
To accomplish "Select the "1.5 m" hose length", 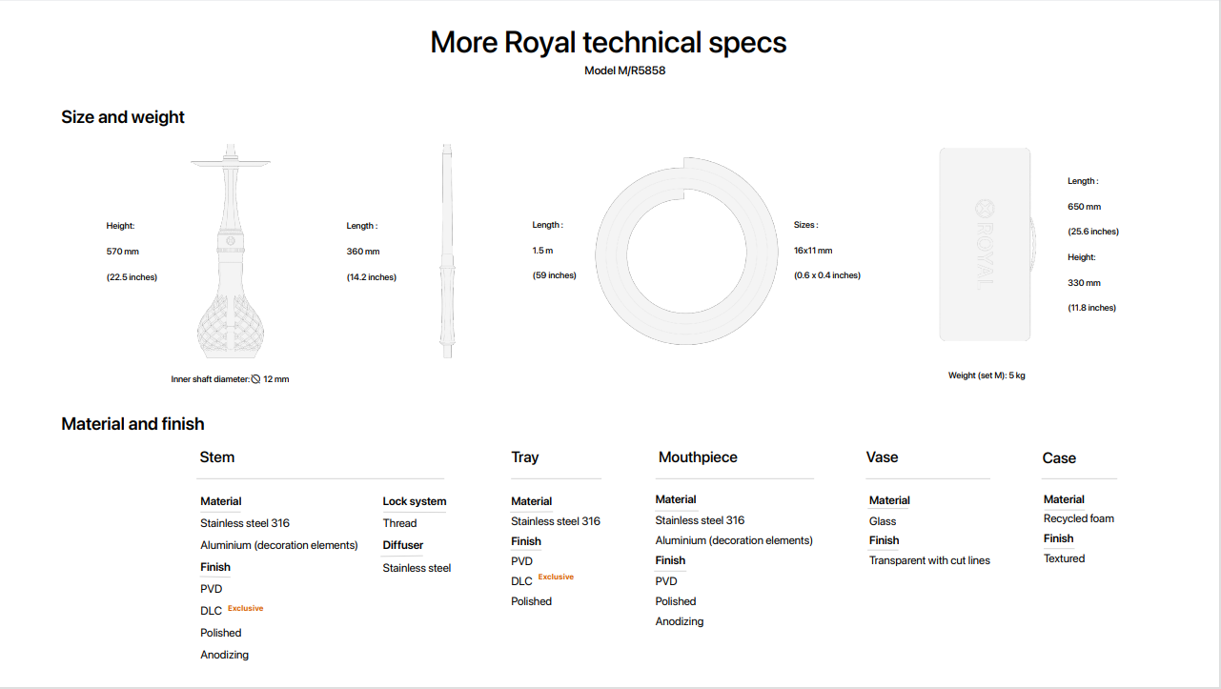I will pyautogui.click(x=543, y=251).
